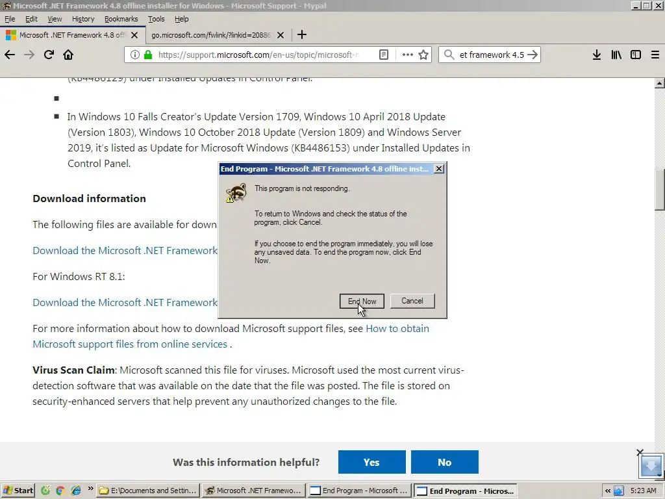Click the page scrollbar thumb
Screen dimensions: 665x499
pyautogui.click(x=659, y=190)
